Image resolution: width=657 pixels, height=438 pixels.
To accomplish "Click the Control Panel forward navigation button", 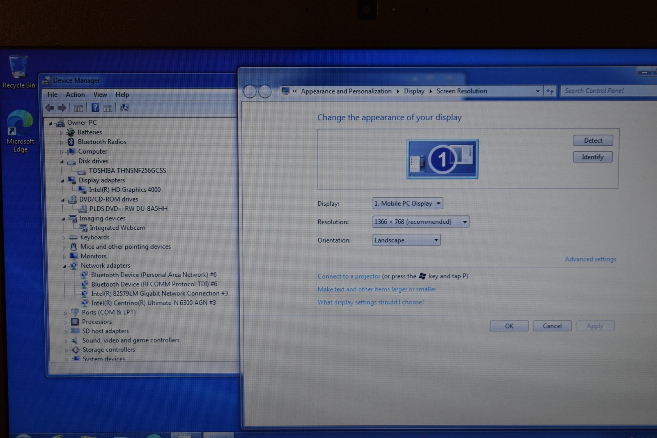I will point(265,92).
